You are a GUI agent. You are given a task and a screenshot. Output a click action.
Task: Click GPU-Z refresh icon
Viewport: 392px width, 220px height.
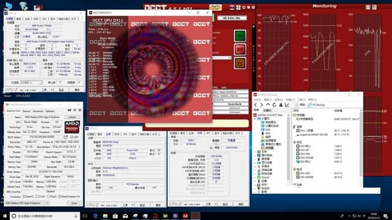coord(75,110)
